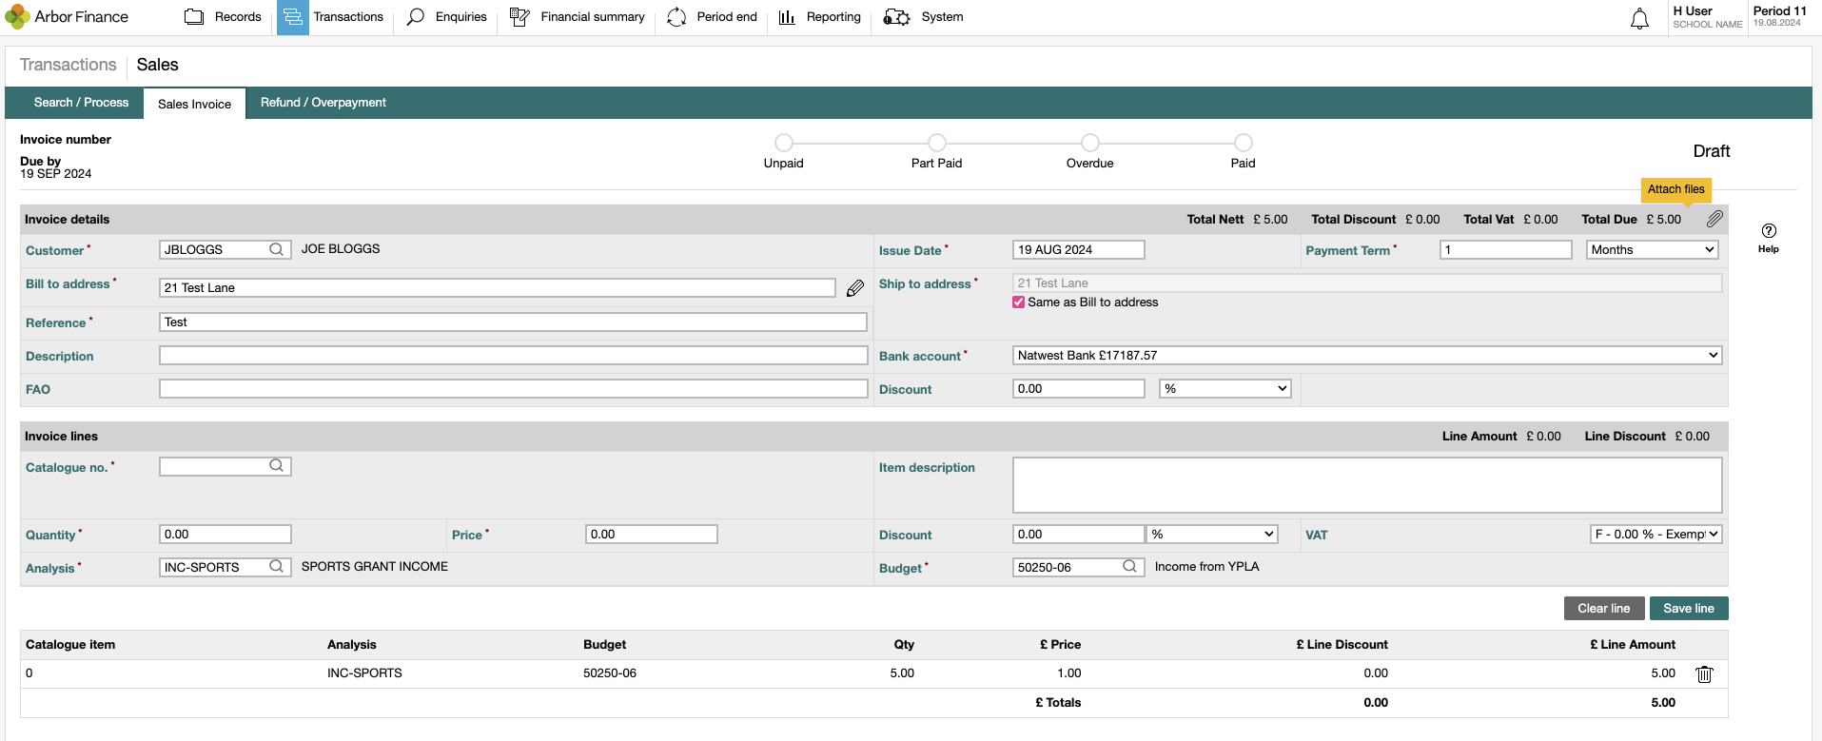Click the SPORTS GRANT INCOME analysis name
Screen dimensions: 1822x741
[x=375, y=567]
